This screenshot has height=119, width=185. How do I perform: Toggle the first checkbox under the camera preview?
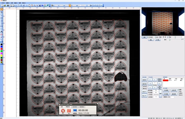(148, 37)
